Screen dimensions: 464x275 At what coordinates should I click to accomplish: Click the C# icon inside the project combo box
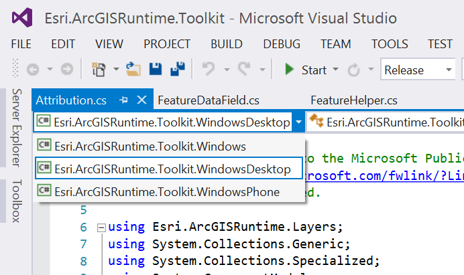44,120
